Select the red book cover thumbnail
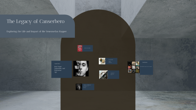The height and width of the screenshot is (110, 196). (80, 48)
